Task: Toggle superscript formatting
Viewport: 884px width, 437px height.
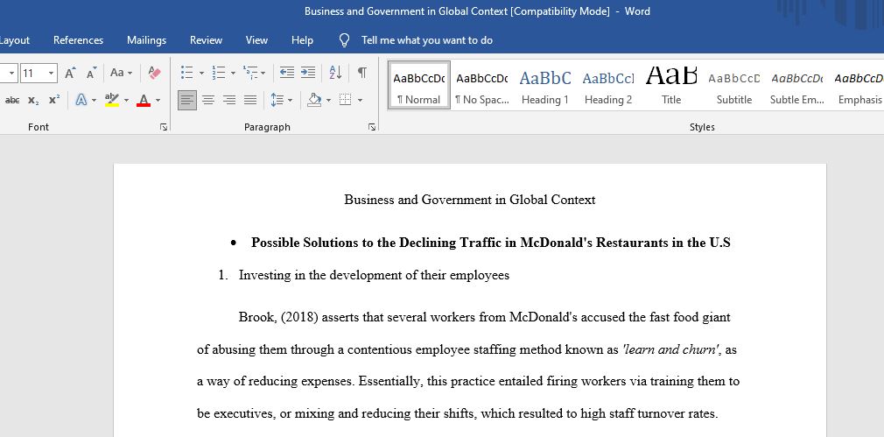Action: click(x=54, y=101)
